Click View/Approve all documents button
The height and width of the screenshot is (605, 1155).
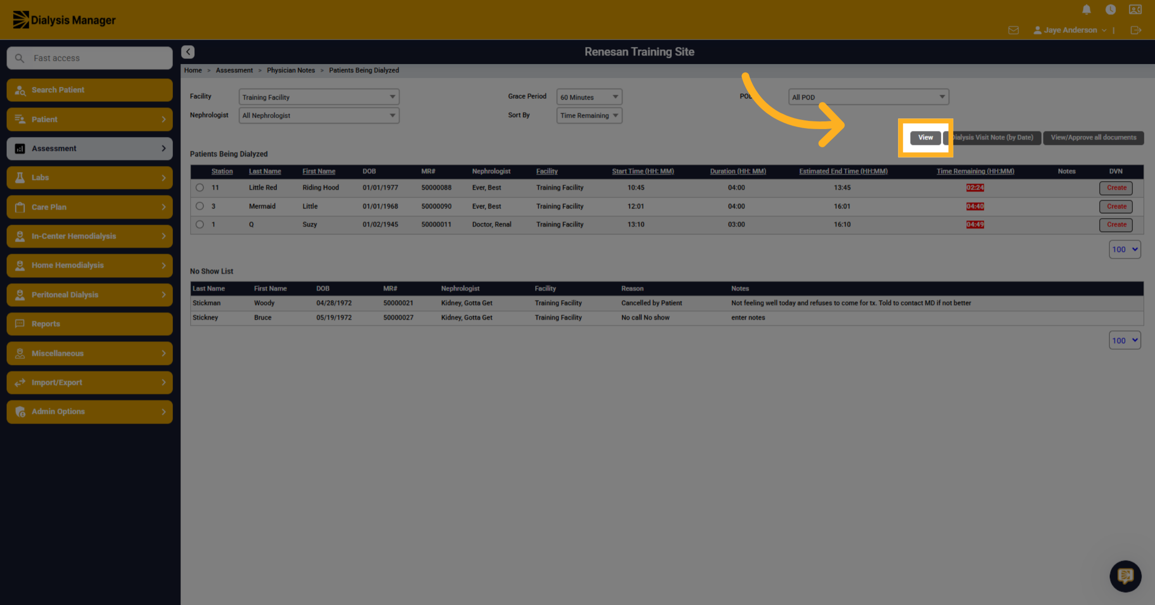point(1093,138)
